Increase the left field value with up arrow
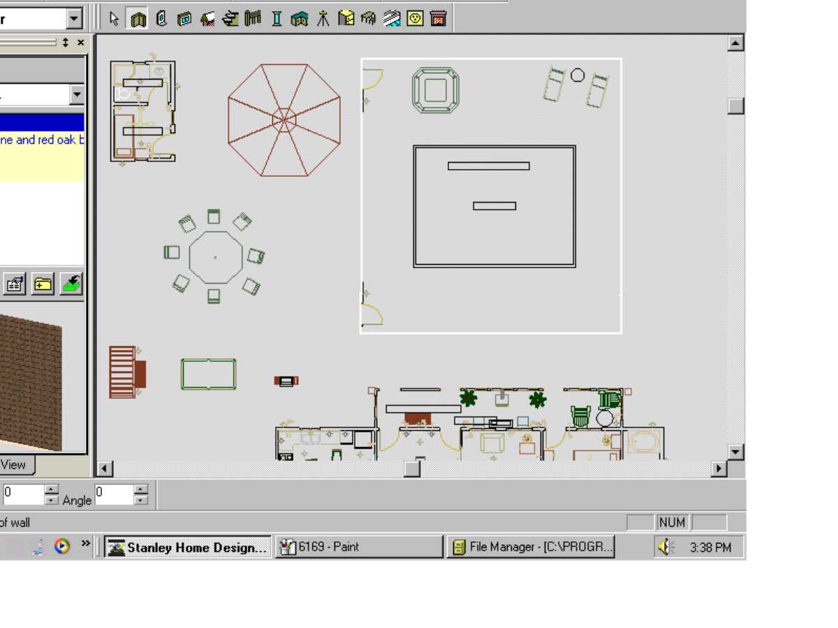 point(52,490)
